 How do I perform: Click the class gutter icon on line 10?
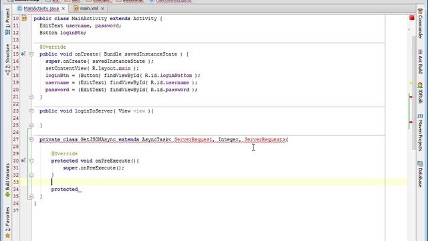24,18
